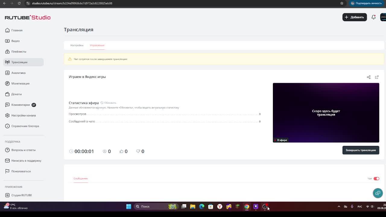Screen dimensions: 386x217
Task: Click the Добавить button
Action: (x=355, y=17)
